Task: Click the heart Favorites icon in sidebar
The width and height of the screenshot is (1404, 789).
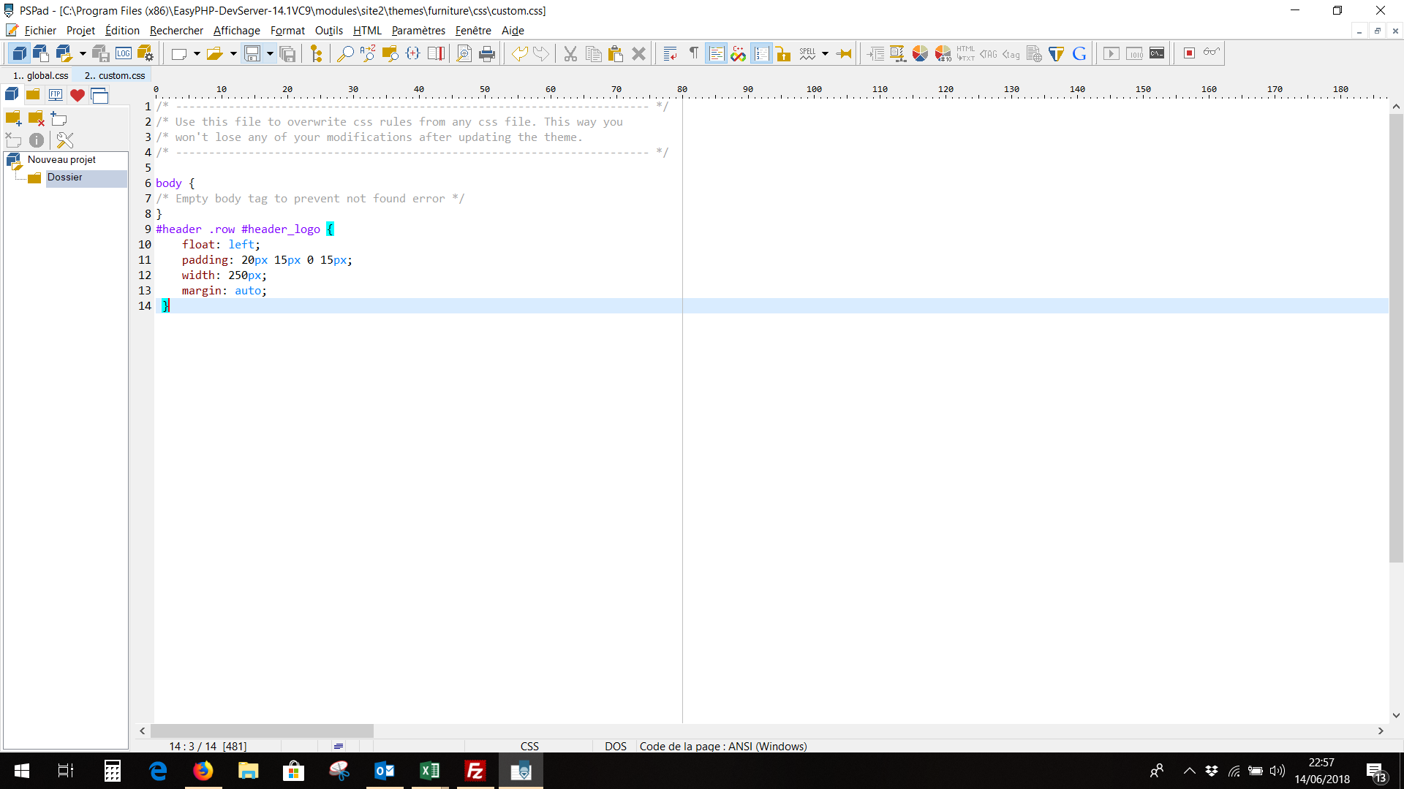Action: (78, 95)
